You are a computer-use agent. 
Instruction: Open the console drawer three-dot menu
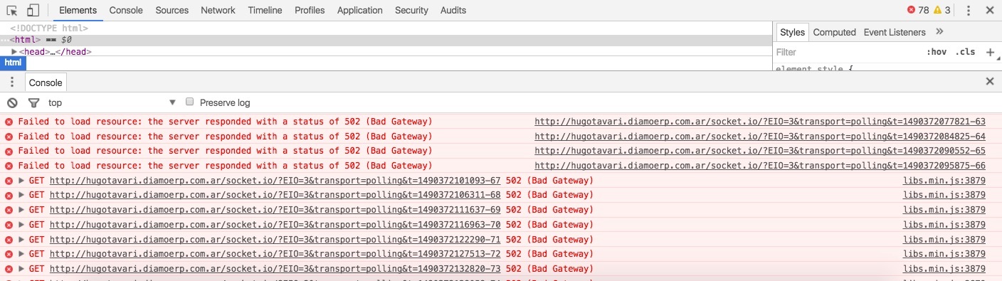11,83
